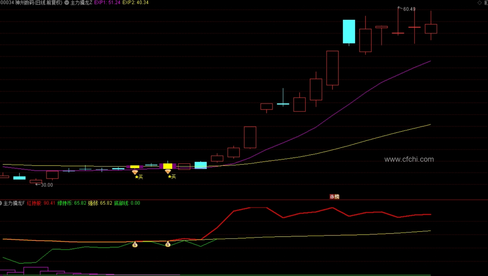This screenshot has height=276, width=488.
Task: Select the 红持股: 90.41 reading
Action: (x=41, y=203)
